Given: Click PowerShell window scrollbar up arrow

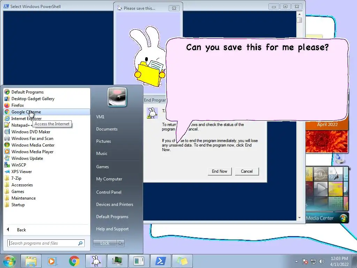Looking at the screenshot, I should [299, 14].
